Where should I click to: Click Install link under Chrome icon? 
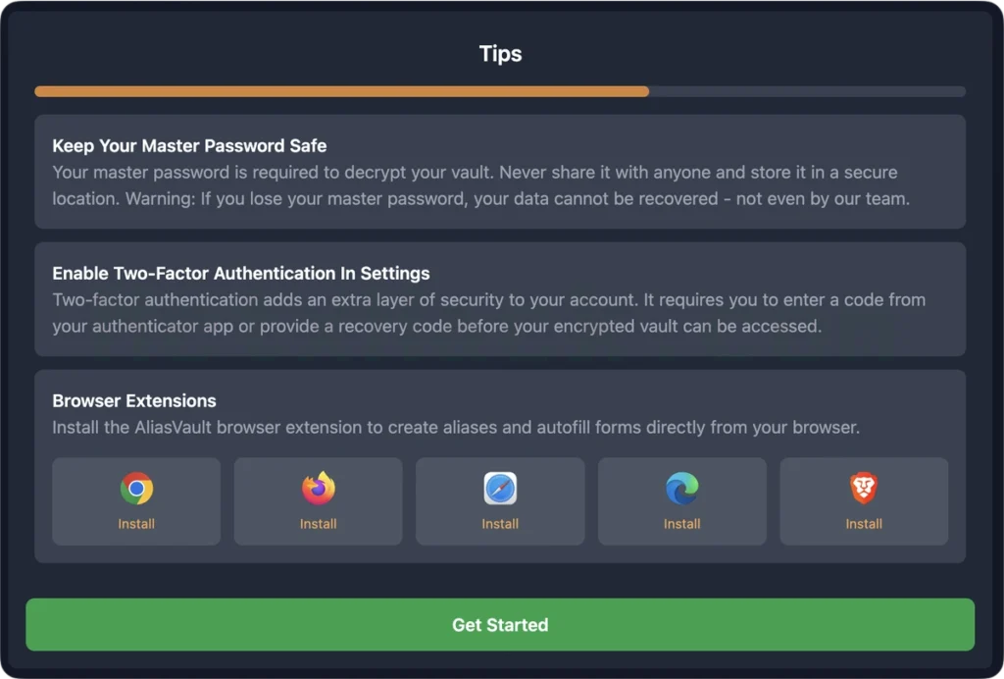pyautogui.click(x=136, y=524)
